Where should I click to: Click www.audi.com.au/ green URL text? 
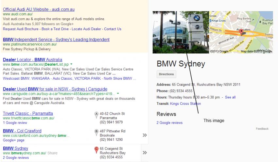tap(18, 14)
